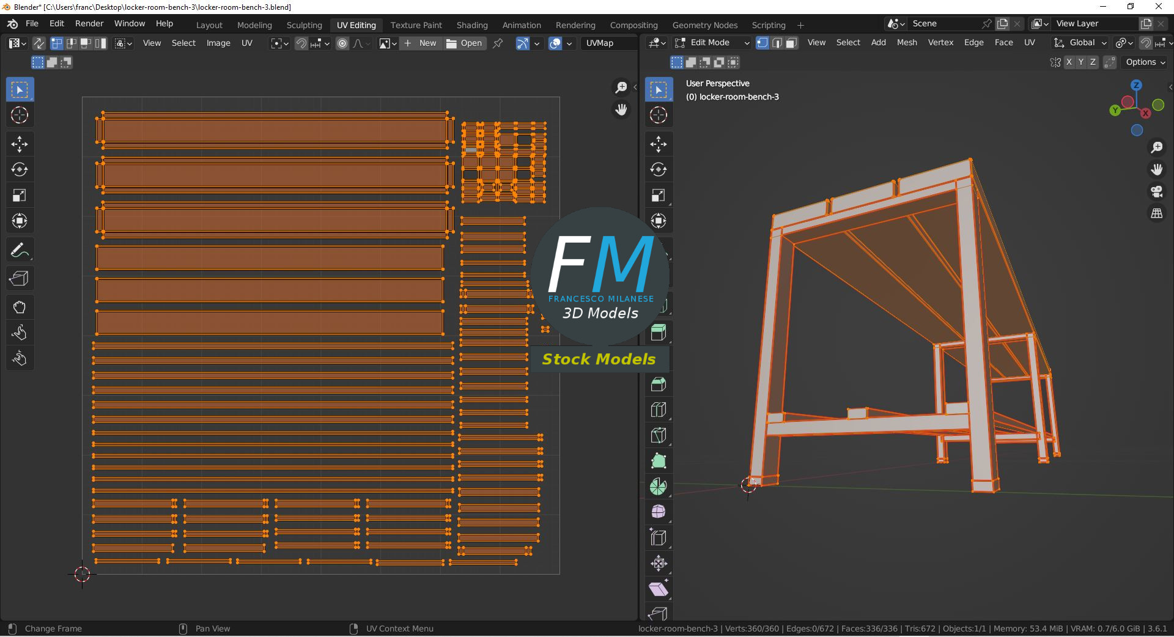Choose the UV Grab sculpt tool

20,307
